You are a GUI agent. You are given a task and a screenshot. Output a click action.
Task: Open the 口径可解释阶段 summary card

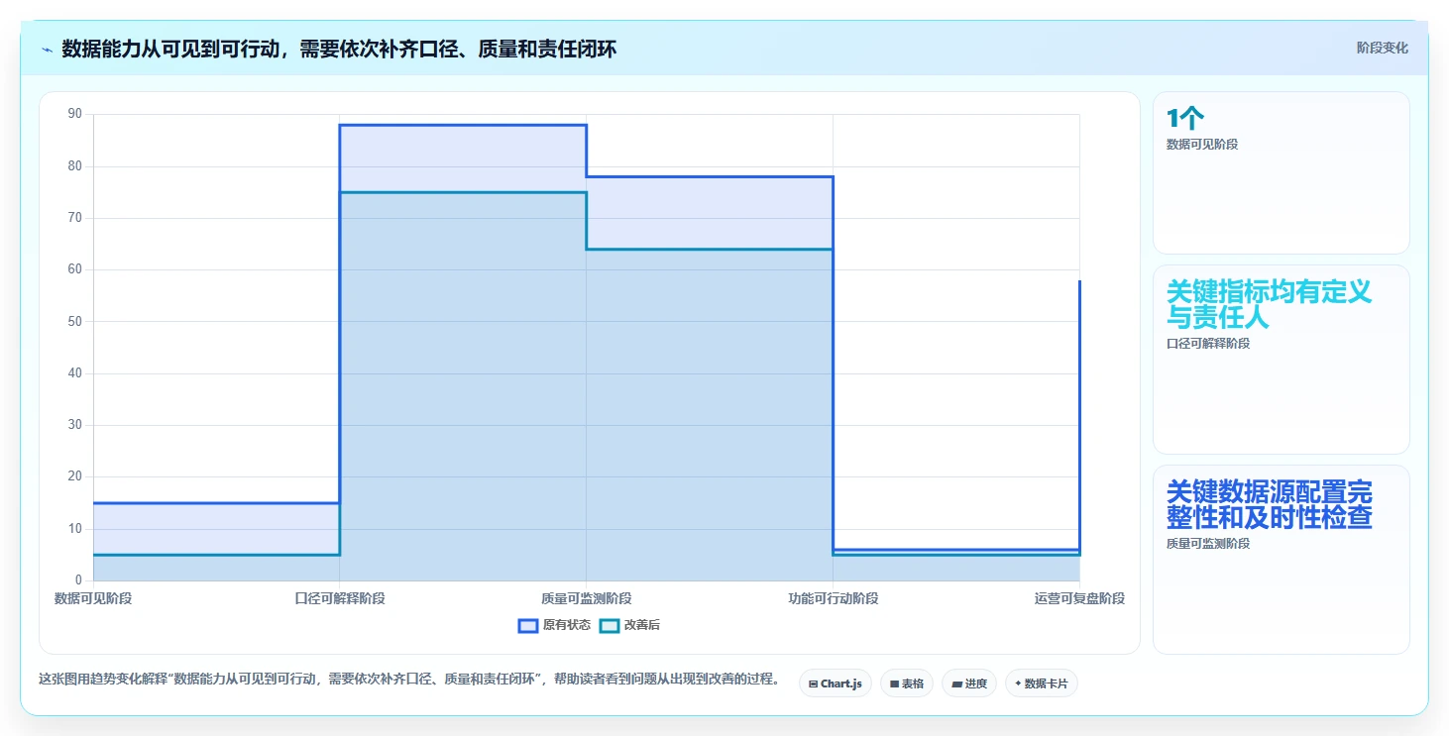tap(1281, 360)
